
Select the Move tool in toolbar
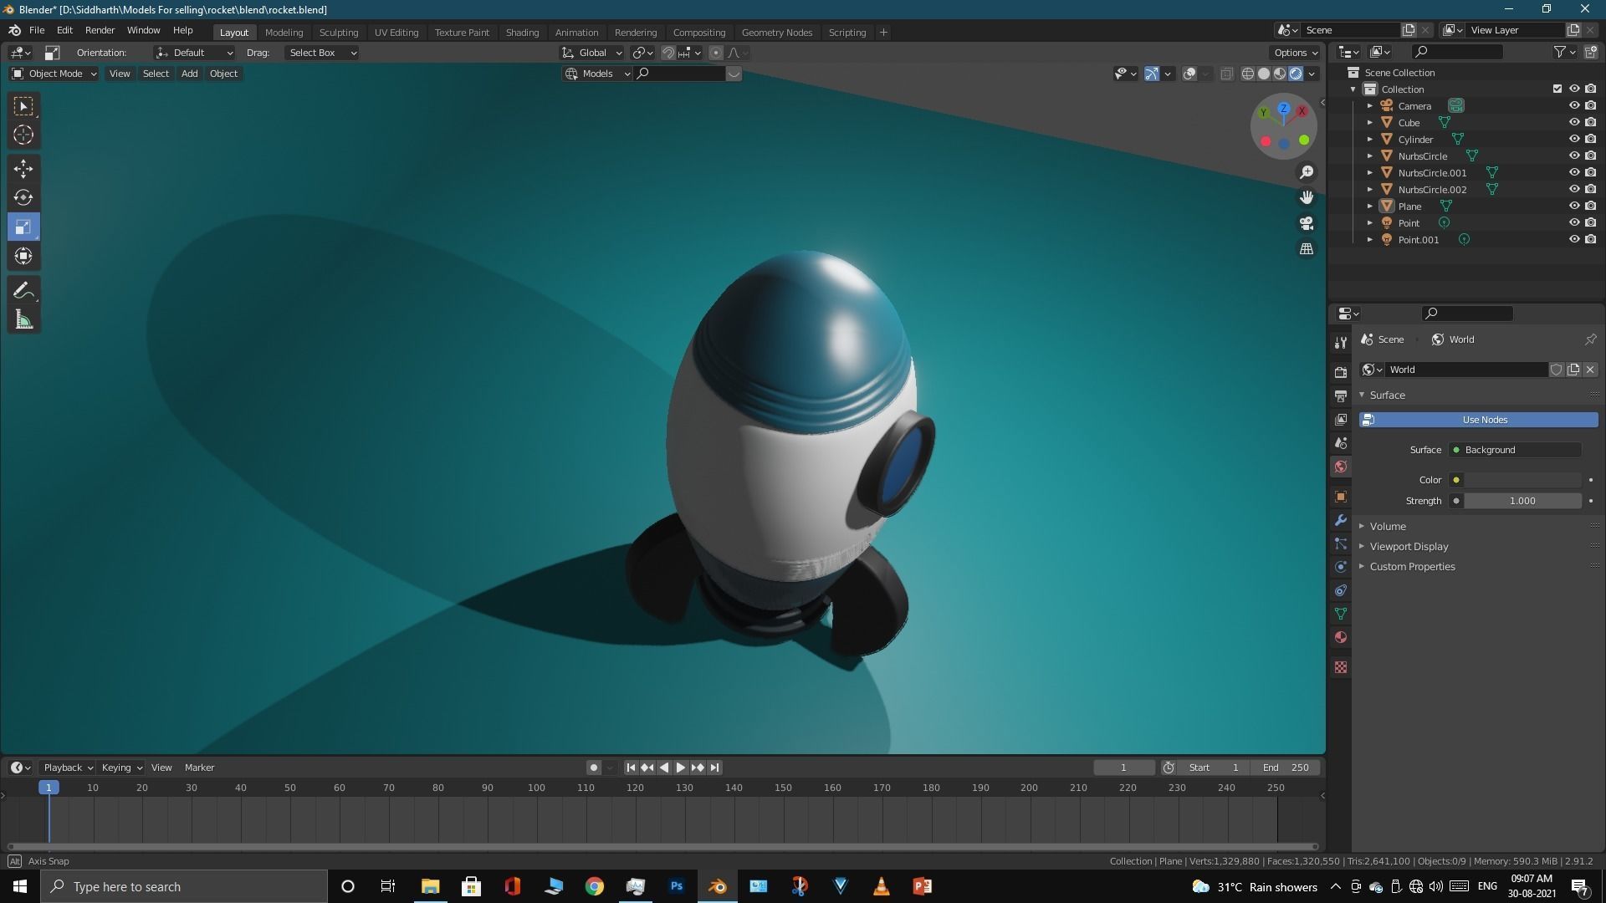23,169
